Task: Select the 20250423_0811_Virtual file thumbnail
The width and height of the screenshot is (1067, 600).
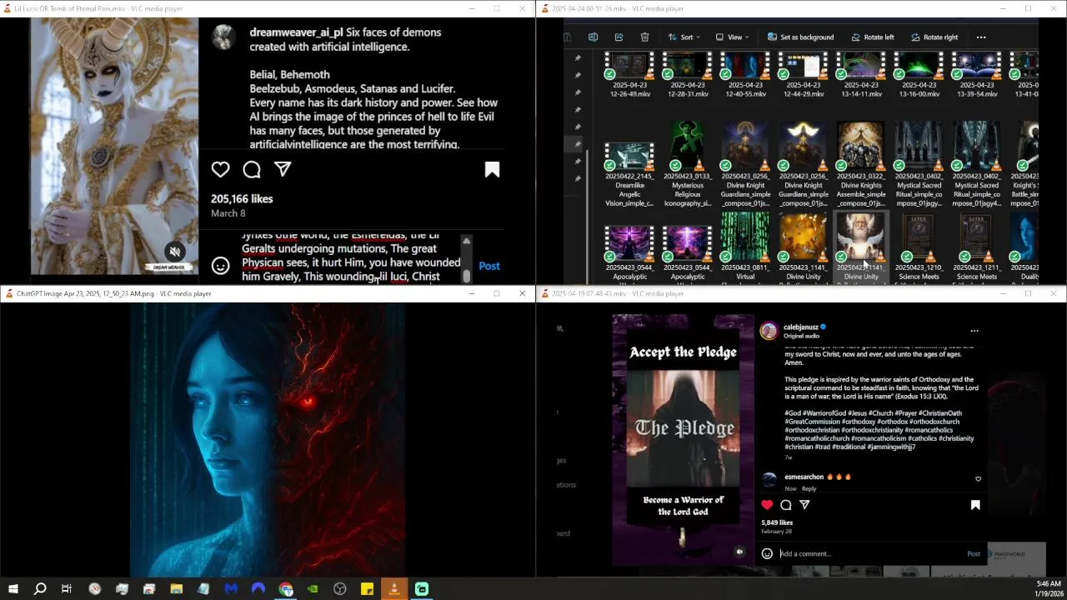Action: coord(745,237)
